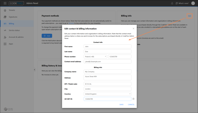Screen dimensions: 198x113
Task: Open the phone country code dropdown
Action: pos(95,56)
